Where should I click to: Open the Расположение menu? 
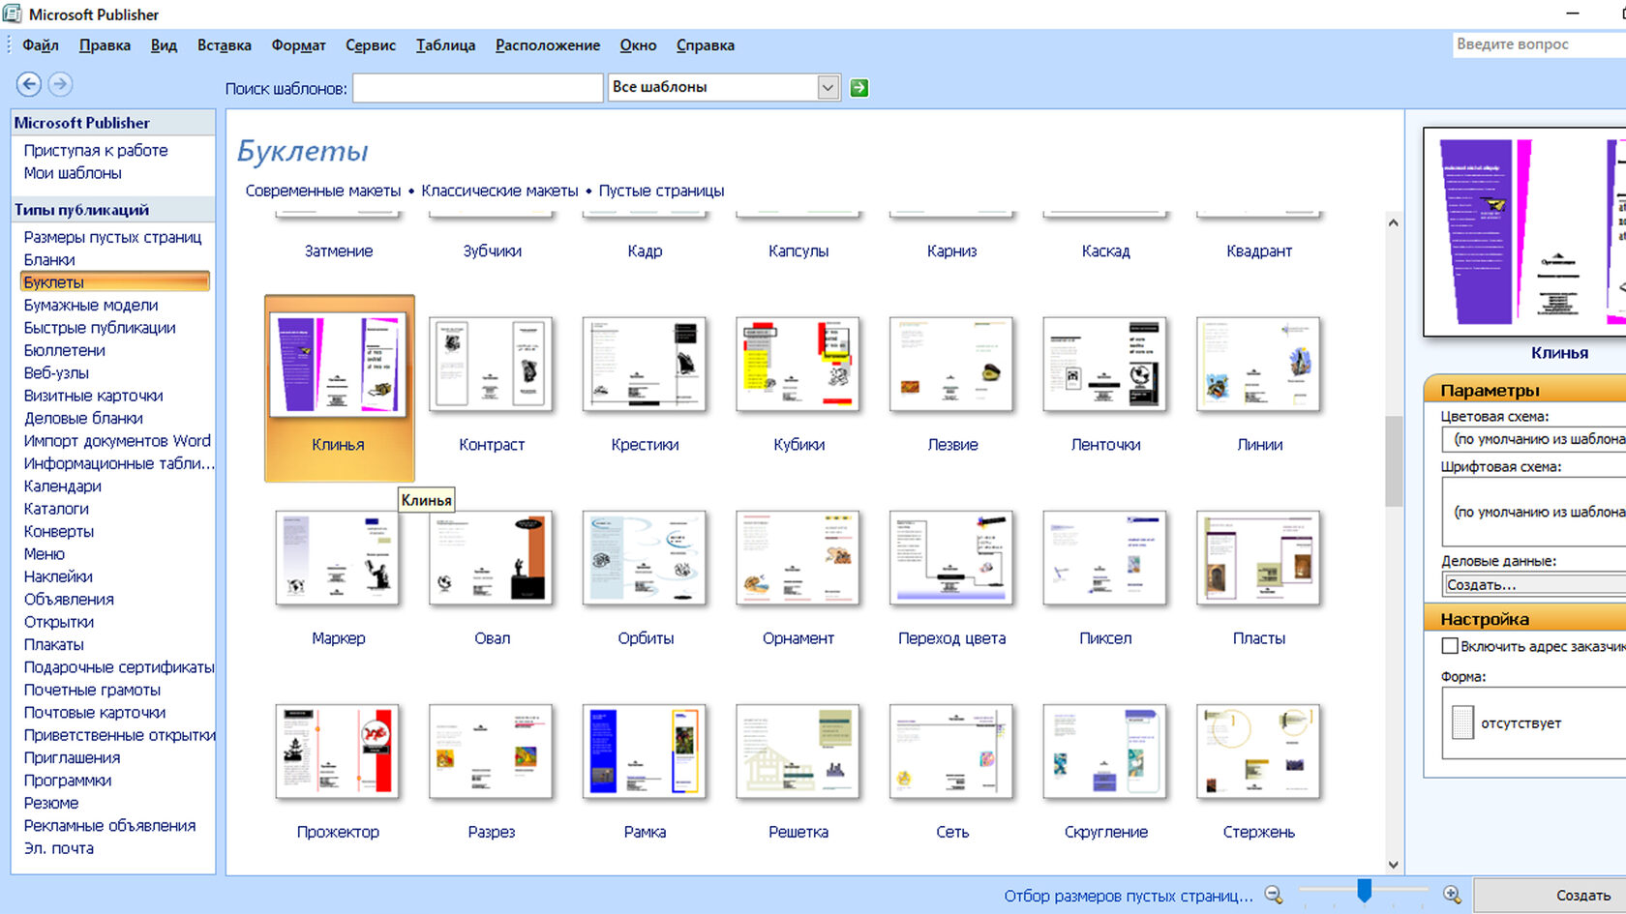[548, 45]
